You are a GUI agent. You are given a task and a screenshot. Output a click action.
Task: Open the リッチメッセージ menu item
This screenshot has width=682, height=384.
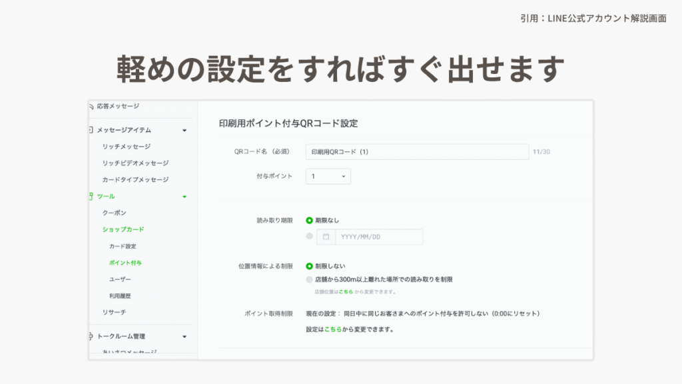click(126, 147)
